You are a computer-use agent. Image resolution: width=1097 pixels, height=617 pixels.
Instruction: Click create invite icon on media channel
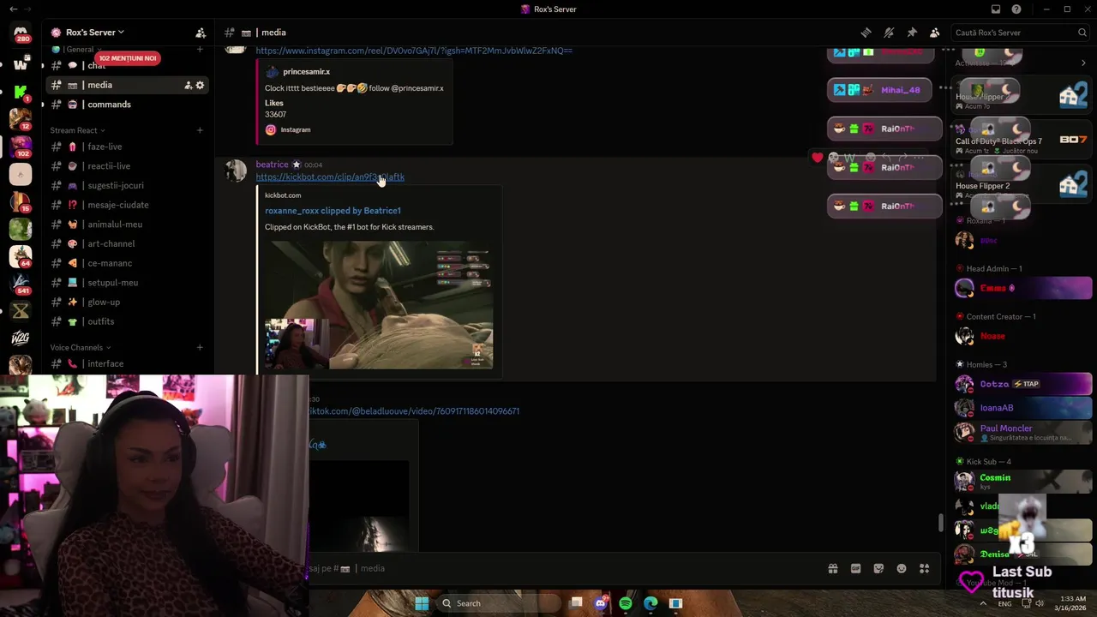click(x=188, y=85)
